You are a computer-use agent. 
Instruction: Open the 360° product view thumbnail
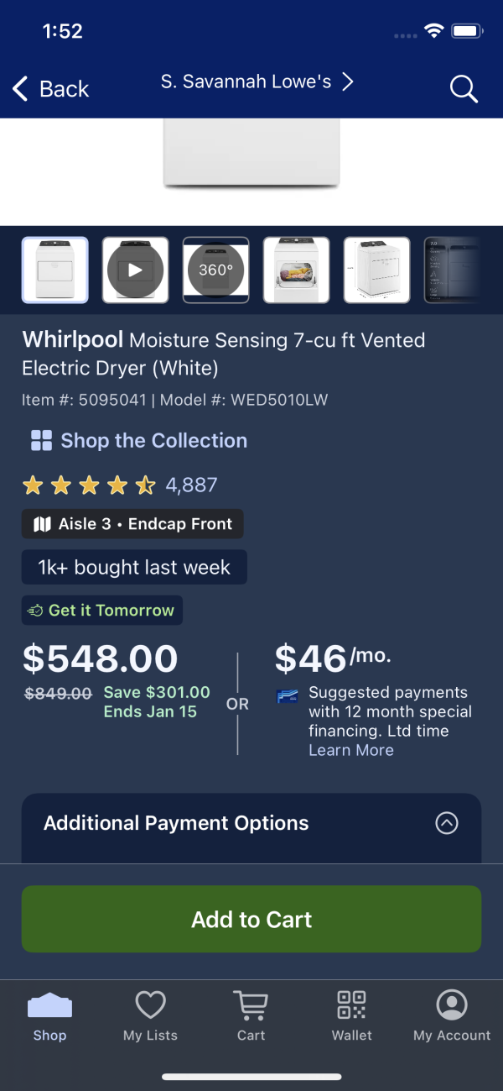point(215,270)
